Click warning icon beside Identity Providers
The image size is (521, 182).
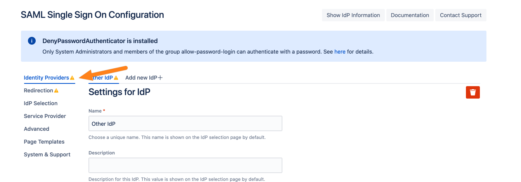click(72, 78)
